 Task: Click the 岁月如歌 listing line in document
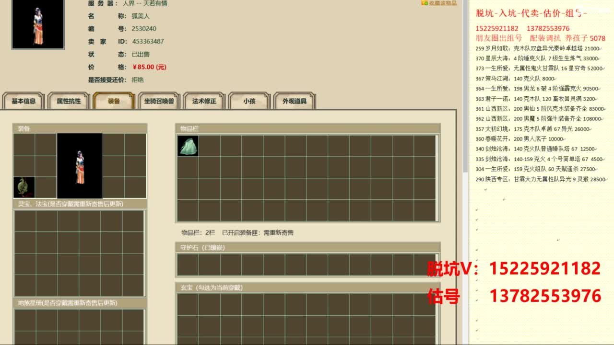click(538, 48)
